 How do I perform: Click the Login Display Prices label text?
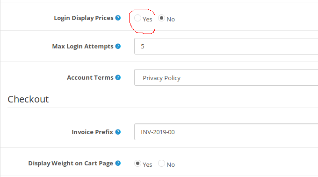84,18
